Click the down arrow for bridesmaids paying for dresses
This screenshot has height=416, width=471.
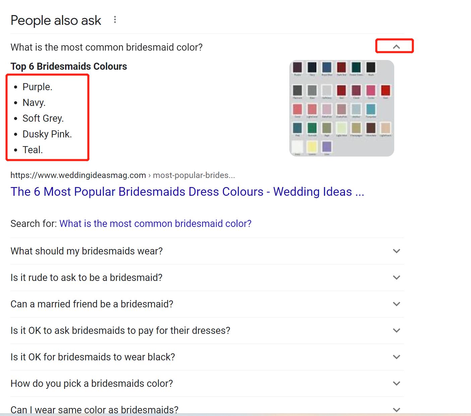point(396,331)
